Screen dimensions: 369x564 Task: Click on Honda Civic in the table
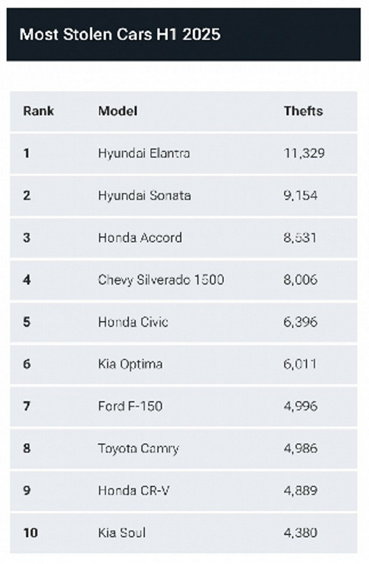click(133, 322)
